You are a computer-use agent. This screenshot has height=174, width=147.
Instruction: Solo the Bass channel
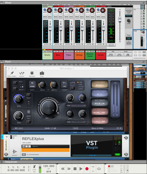60,17
